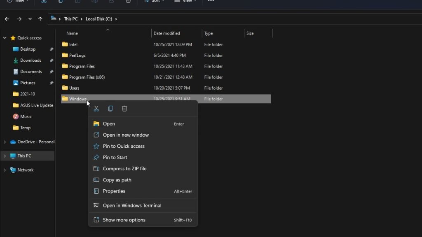The image size is (422, 237).
Task: Sort by the Date modified column header
Action: click(x=167, y=33)
